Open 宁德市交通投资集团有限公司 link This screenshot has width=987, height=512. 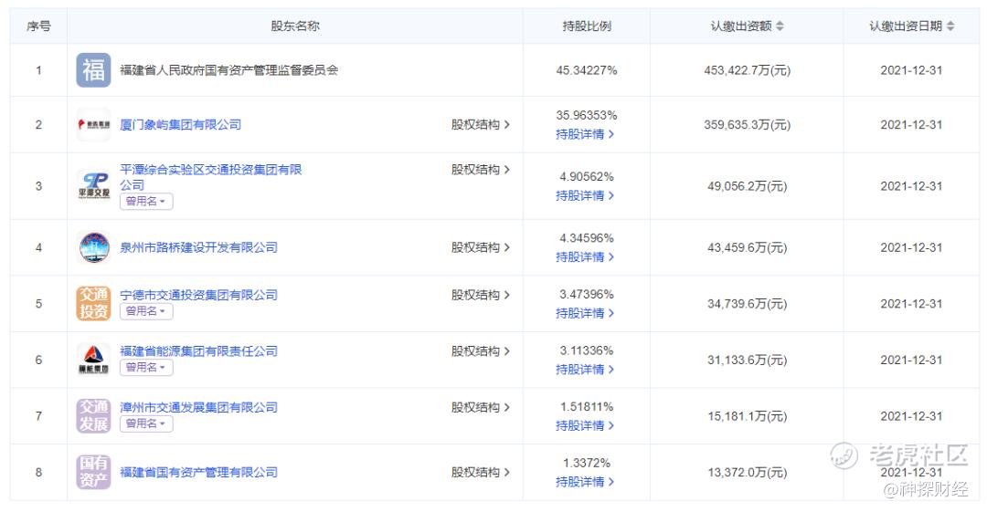point(199,295)
